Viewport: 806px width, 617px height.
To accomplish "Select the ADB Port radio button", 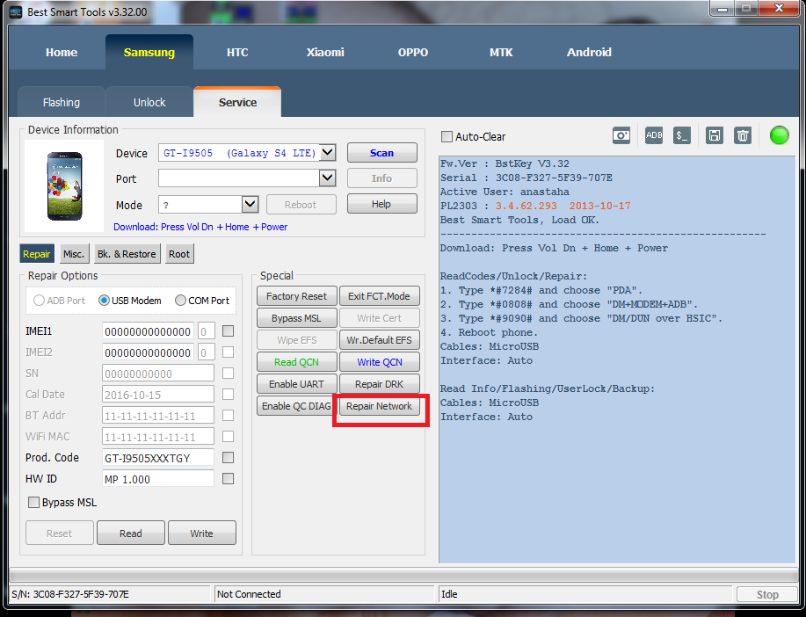I will (x=39, y=301).
